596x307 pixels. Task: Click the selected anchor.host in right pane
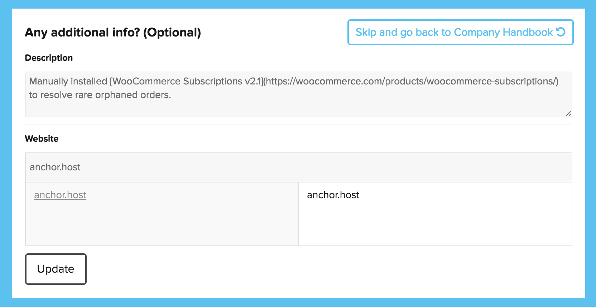333,195
